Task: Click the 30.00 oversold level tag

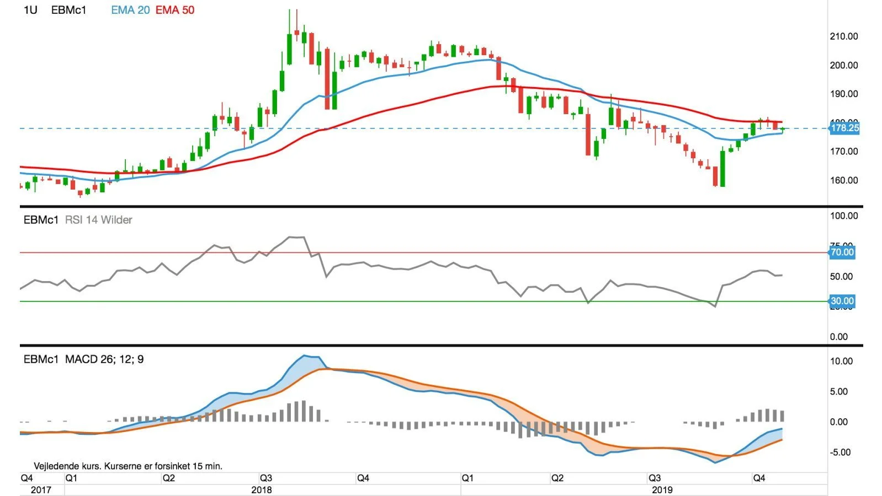Action: coord(842,301)
